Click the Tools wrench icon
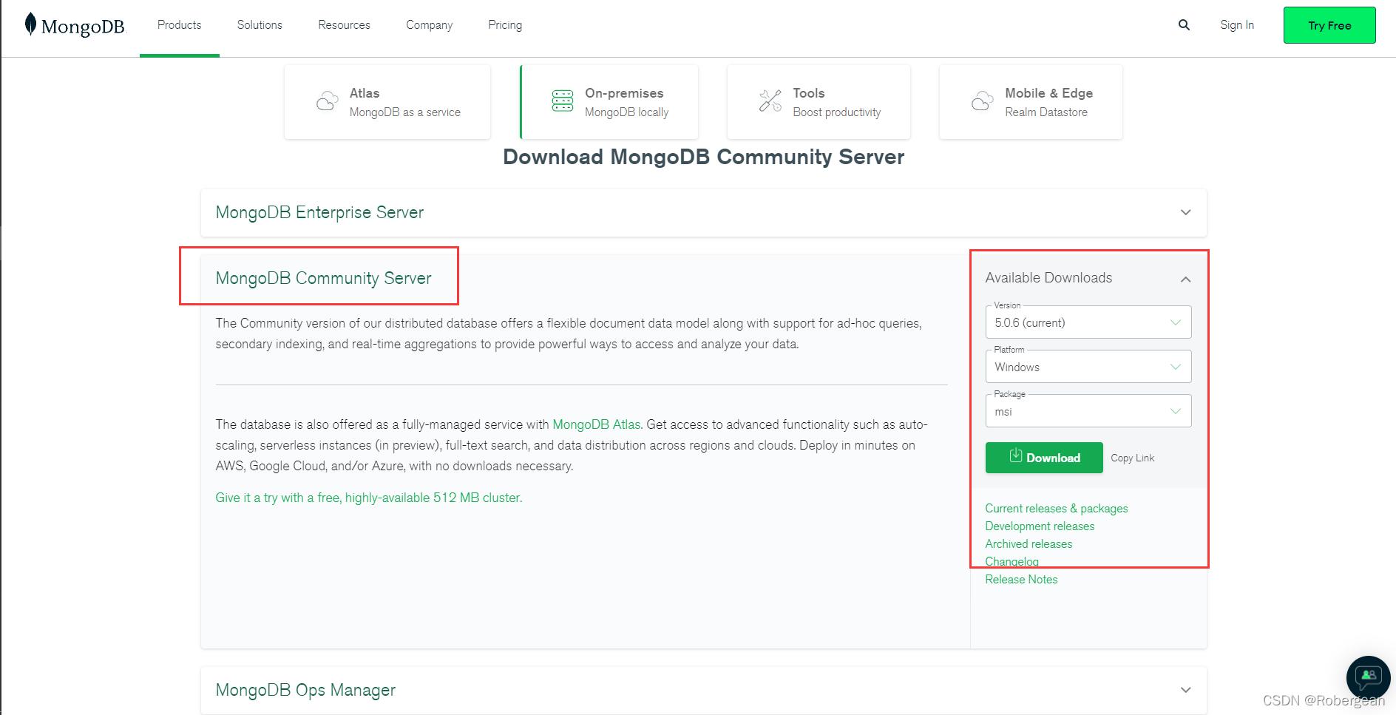This screenshot has height=715, width=1396. (770, 101)
